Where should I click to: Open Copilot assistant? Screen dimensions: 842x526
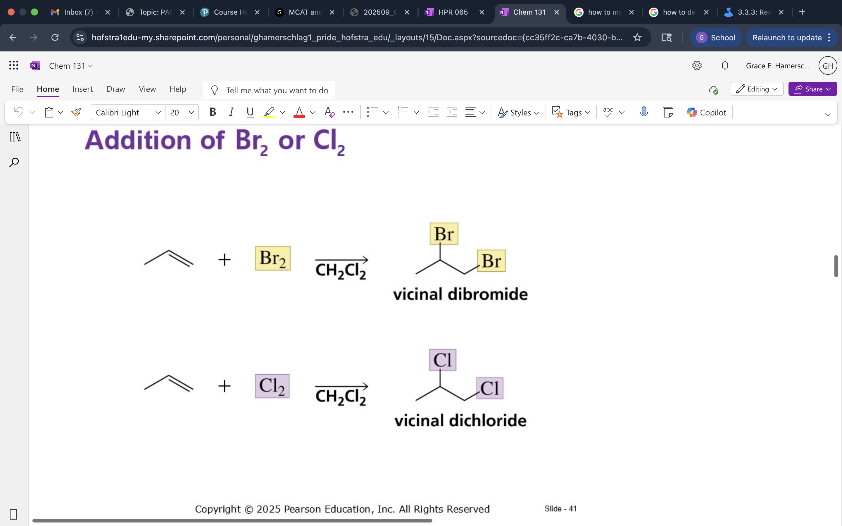point(706,112)
